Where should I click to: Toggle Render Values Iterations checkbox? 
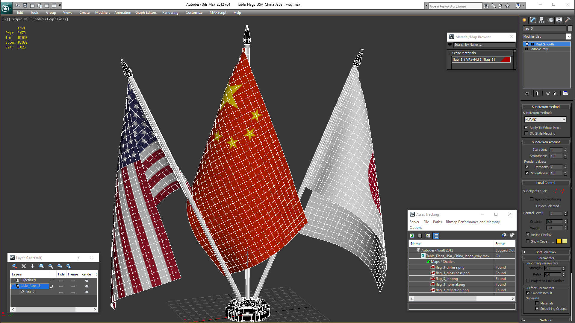click(527, 167)
